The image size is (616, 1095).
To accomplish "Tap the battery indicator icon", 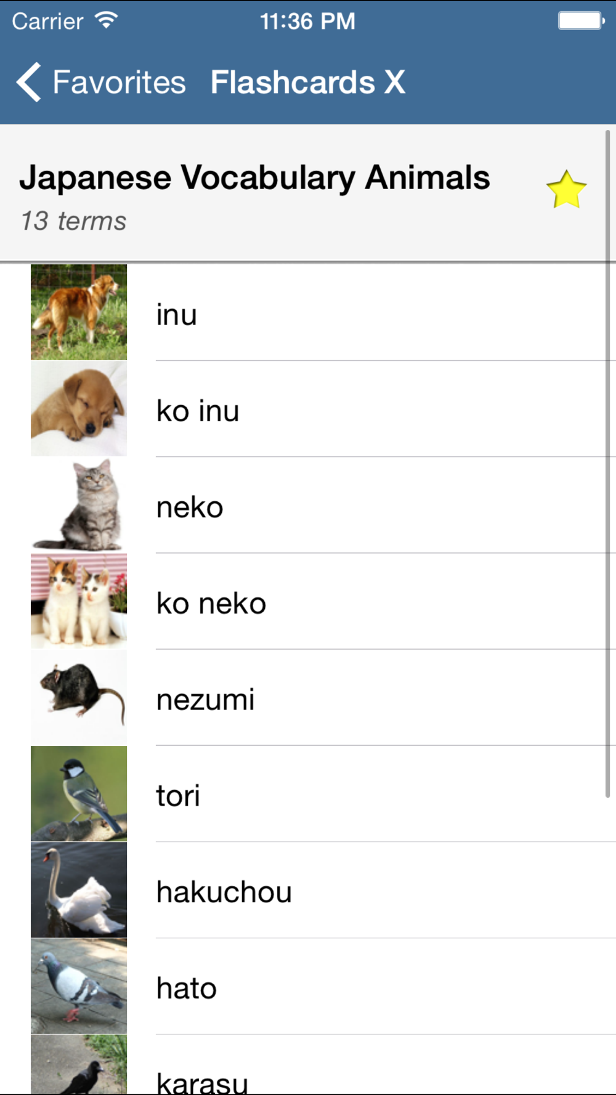I will pyautogui.click(x=580, y=21).
